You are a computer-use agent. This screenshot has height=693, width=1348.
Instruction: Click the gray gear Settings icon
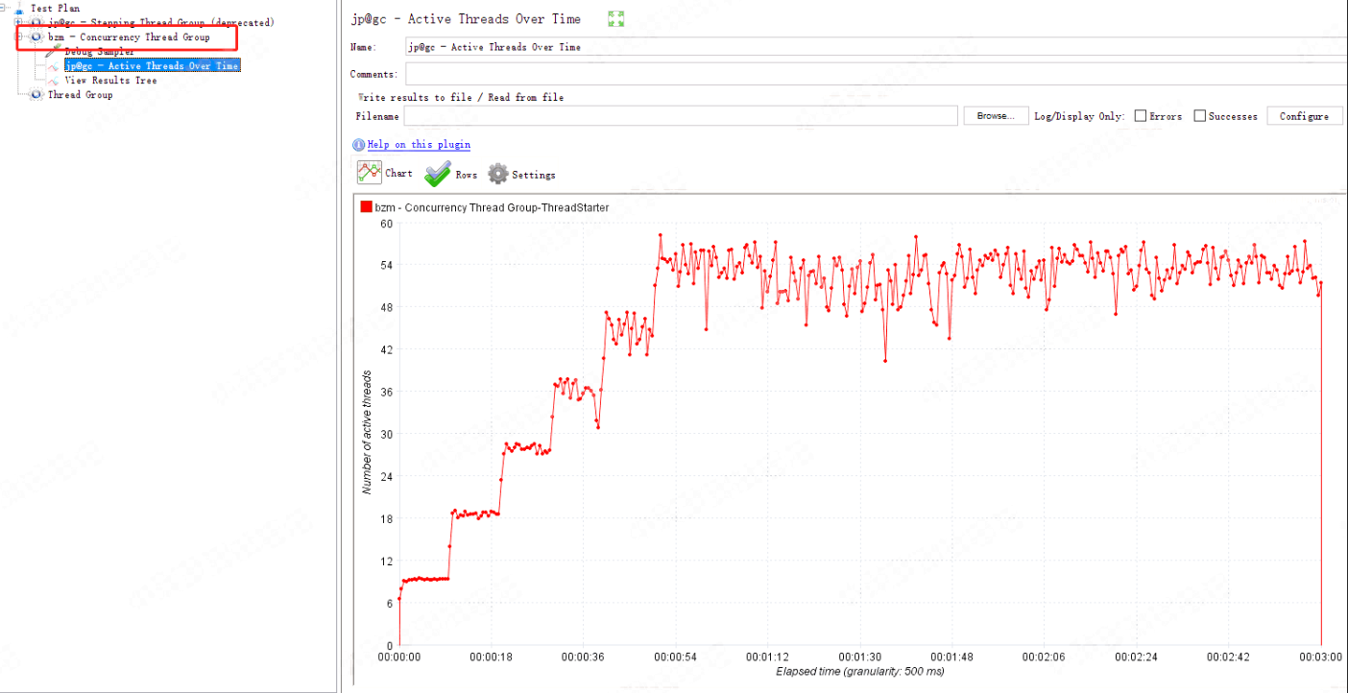[x=497, y=174]
